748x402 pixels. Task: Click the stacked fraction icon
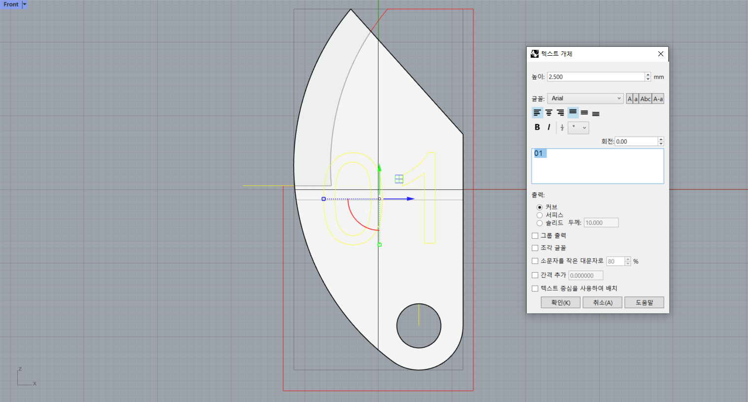point(562,128)
